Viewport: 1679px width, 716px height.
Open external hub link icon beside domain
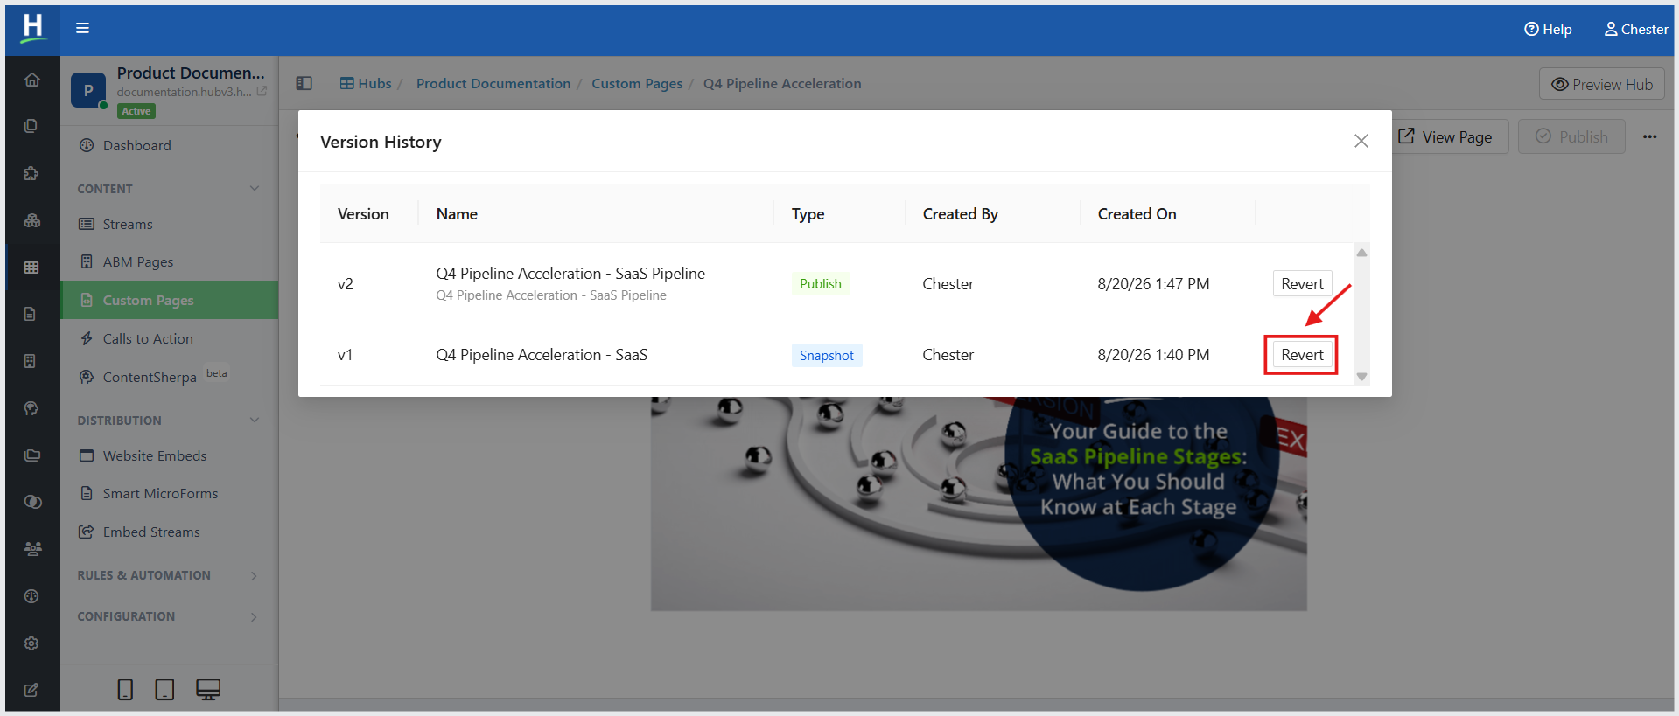[262, 91]
